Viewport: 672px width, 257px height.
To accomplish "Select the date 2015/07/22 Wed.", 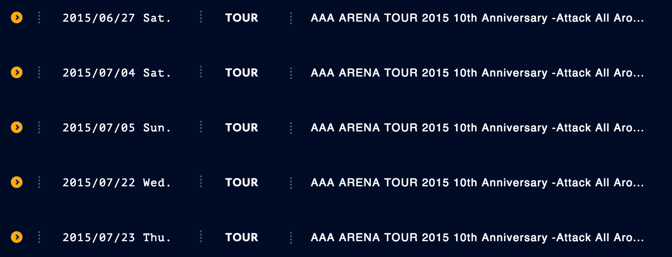I will point(116,183).
